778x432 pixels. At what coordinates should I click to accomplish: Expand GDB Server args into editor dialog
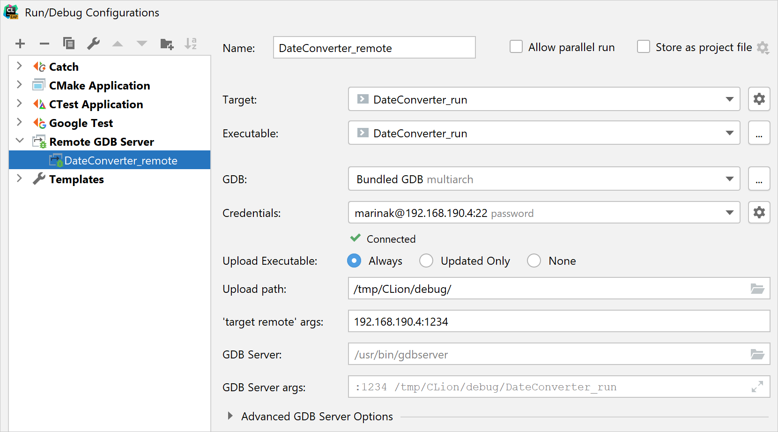[x=757, y=387]
